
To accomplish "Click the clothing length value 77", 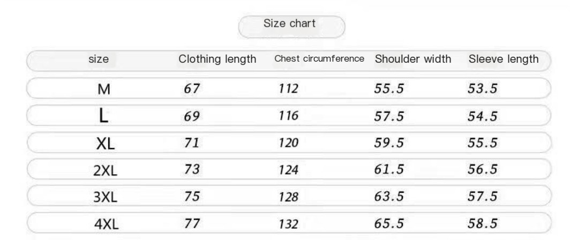I will tap(191, 223).
